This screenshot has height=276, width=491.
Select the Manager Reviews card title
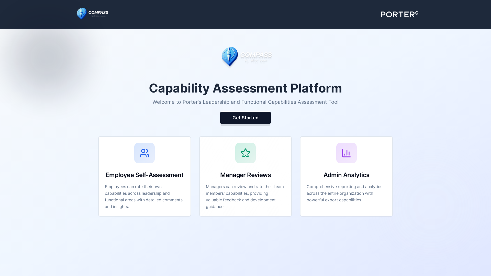245,175
